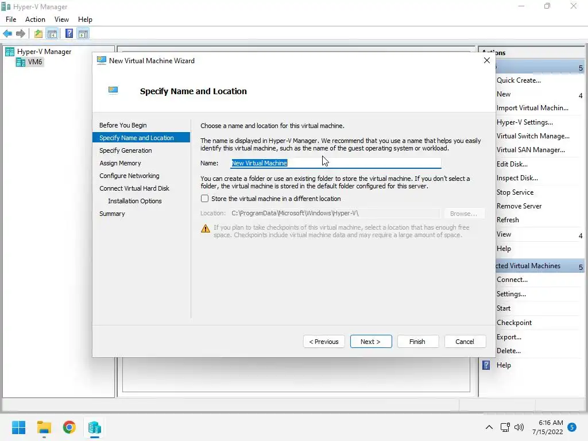588x441 pixels.
Task: Click the wizard title bar icon
Action: [101, 60]
